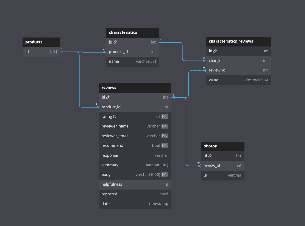This screenshot has width=305, height=226.
Task: Click the '1' marker beside products id
Action: [62, 49]
